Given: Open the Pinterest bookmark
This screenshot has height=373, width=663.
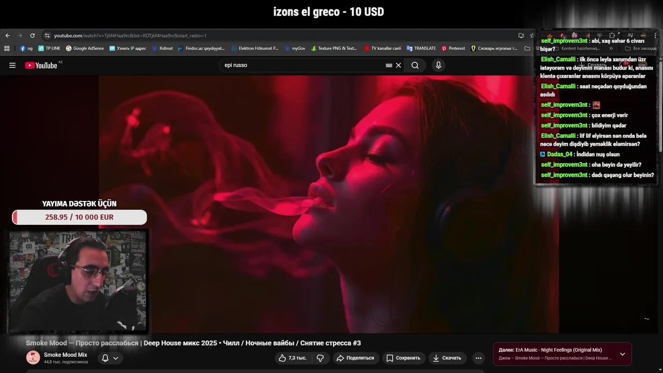Looking at the screenshot, I should [x=453, y=48].
